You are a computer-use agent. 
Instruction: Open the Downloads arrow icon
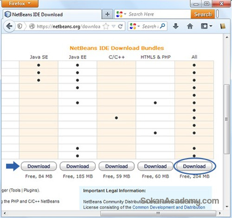pos(176,26)
